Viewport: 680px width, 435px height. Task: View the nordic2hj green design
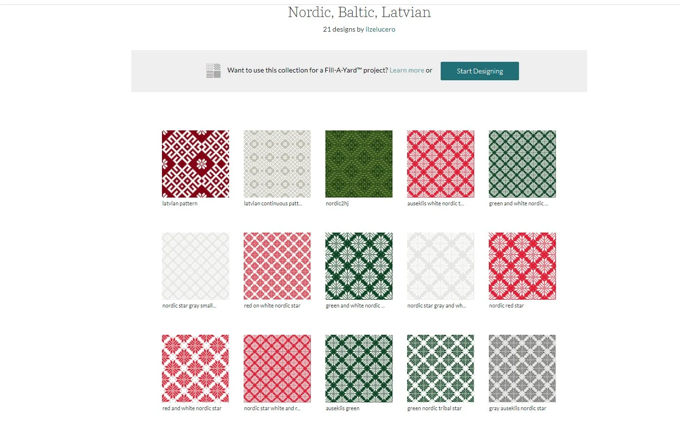[x=359, y=164]
